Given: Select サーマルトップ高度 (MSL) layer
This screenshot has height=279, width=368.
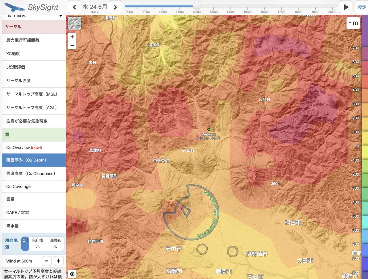Looking at the screenshot, I should click(34, 94).
